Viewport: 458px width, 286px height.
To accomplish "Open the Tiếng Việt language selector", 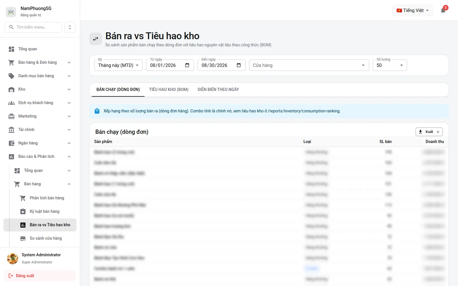I will click(x=412, y=10).
